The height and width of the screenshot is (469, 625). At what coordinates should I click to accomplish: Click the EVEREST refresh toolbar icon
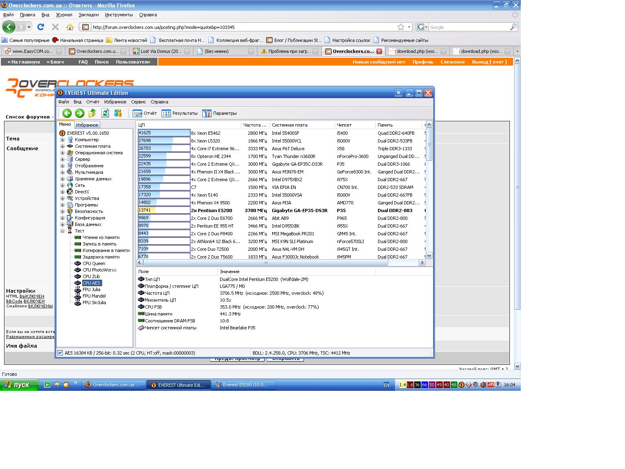(x=105, y=113)
